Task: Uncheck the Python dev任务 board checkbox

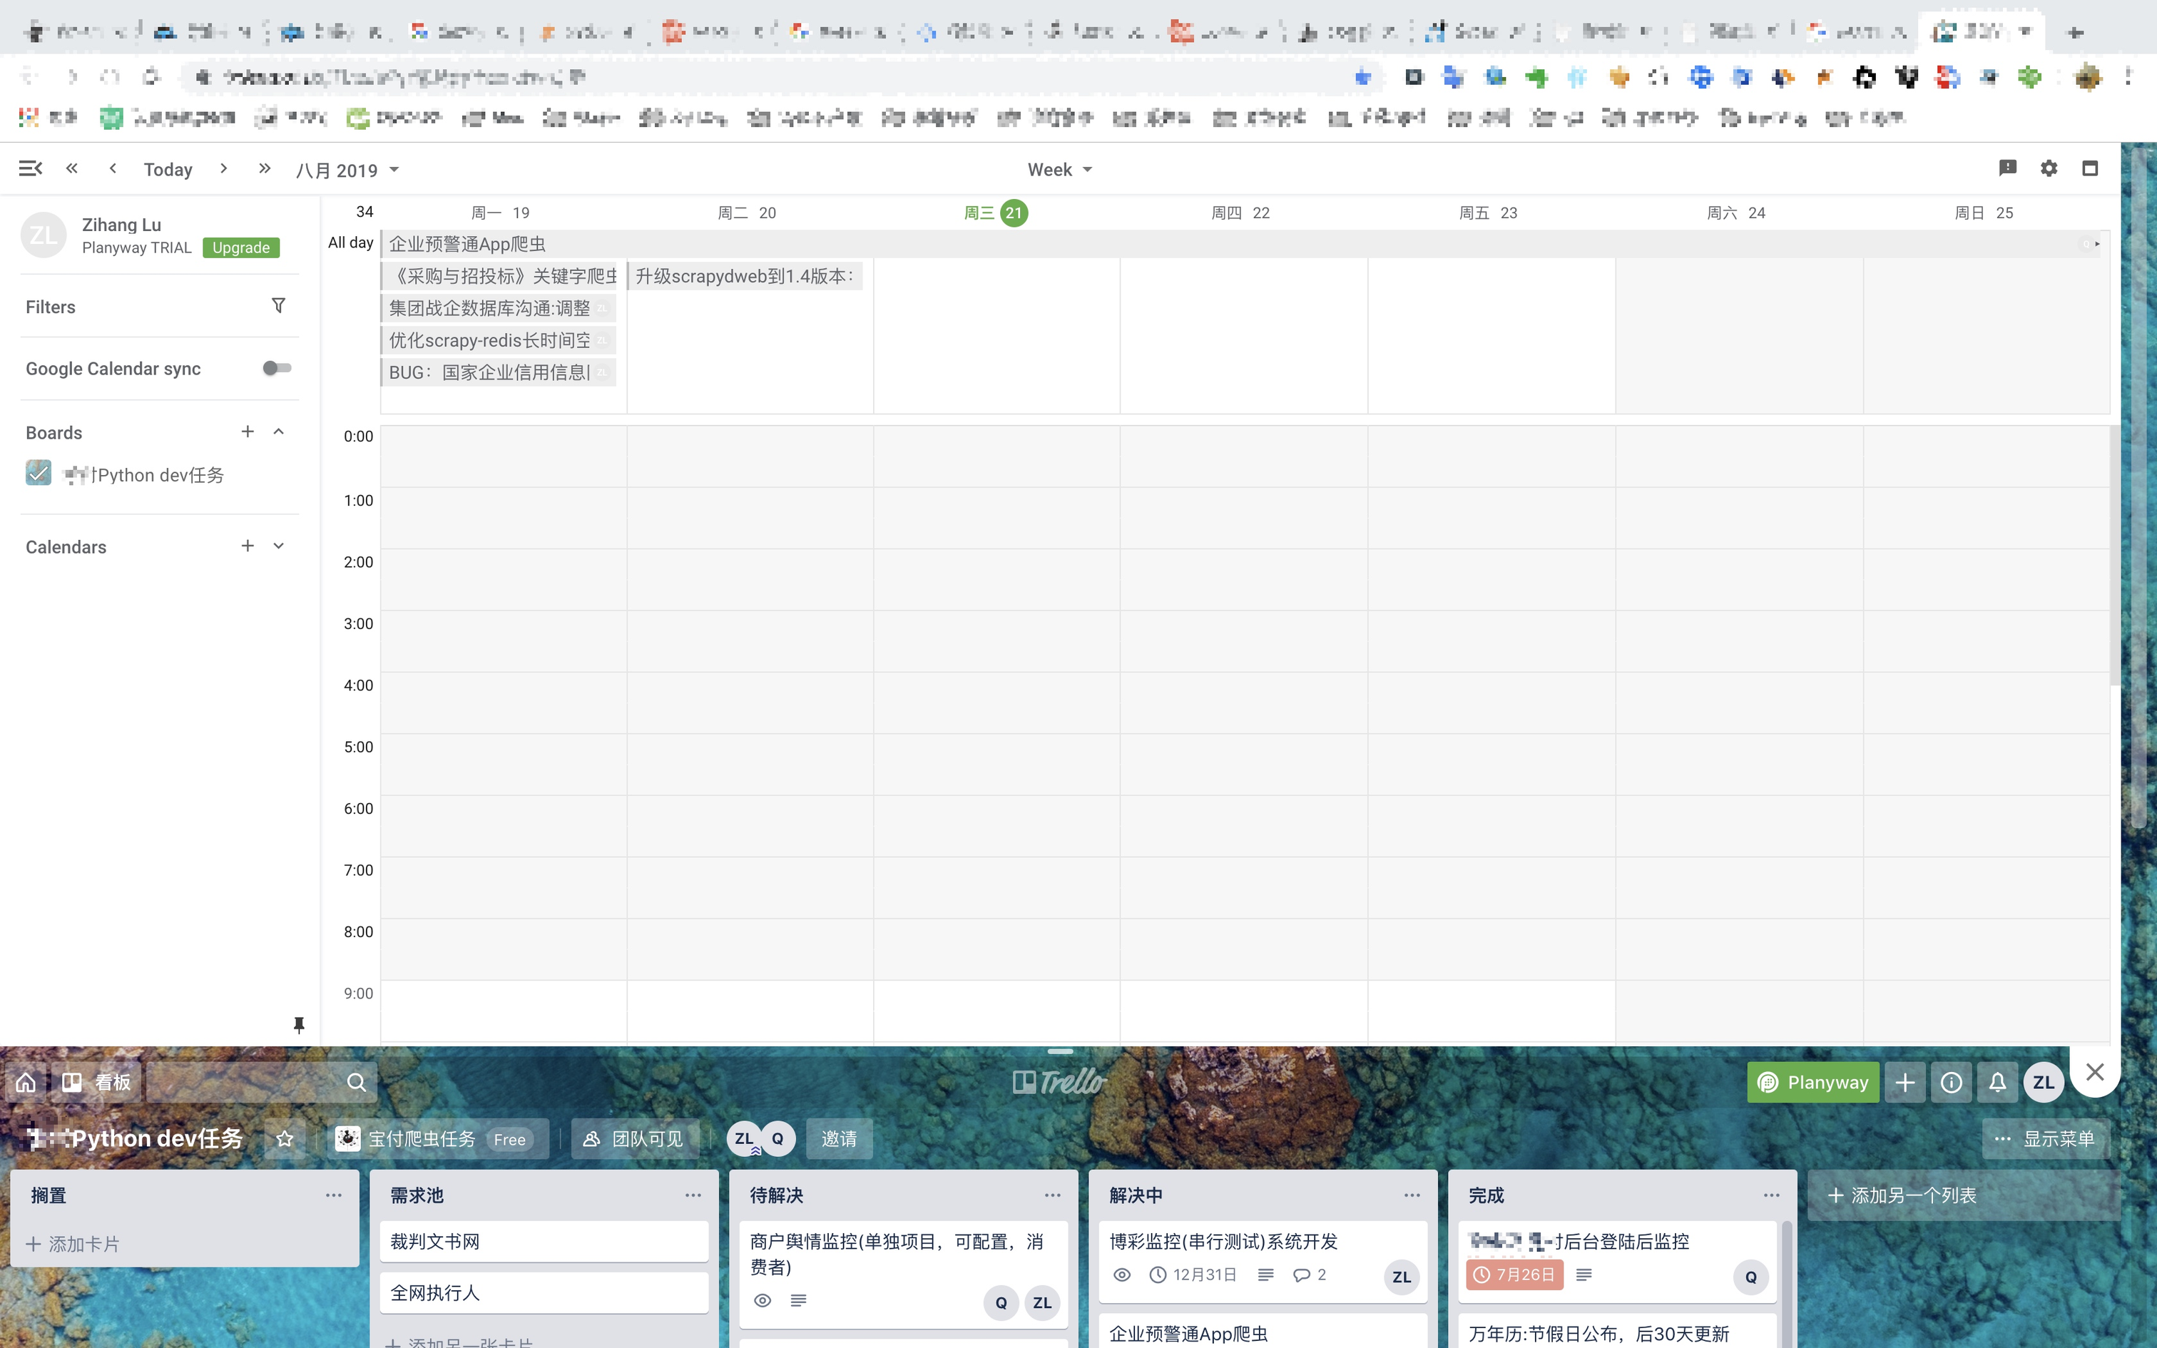Action: click(39, 474)
